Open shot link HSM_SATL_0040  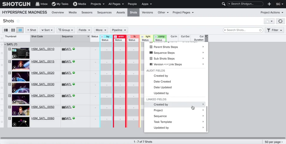pos(43,95)
